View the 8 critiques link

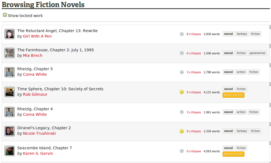click(194, 34)
